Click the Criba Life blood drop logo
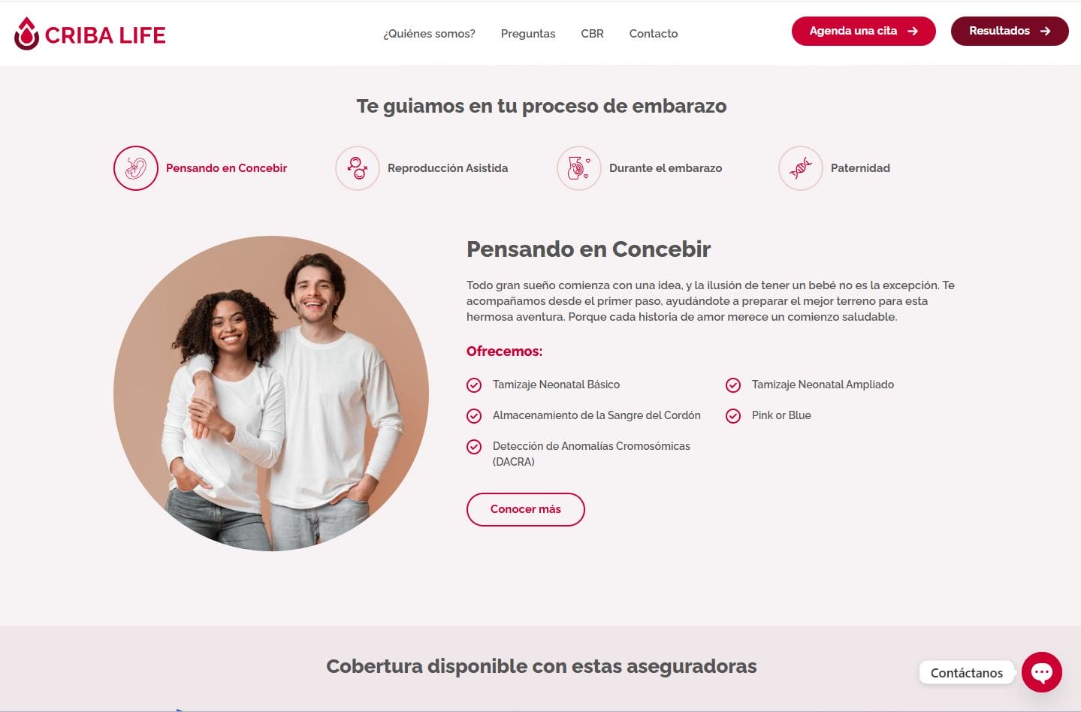 point(26,34)
